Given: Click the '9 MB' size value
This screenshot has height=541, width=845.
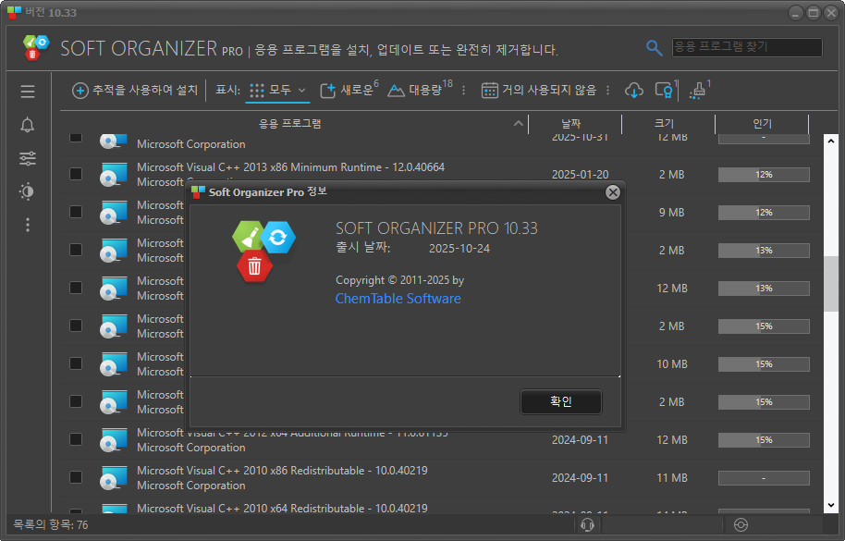Looking at the screenshot, I should [671, 213].
